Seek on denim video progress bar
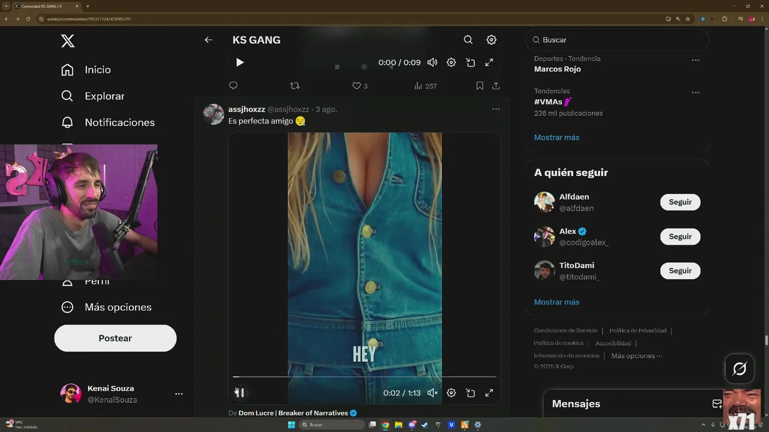The width and height of the screenshot is (769, 432). click(365, 377)
